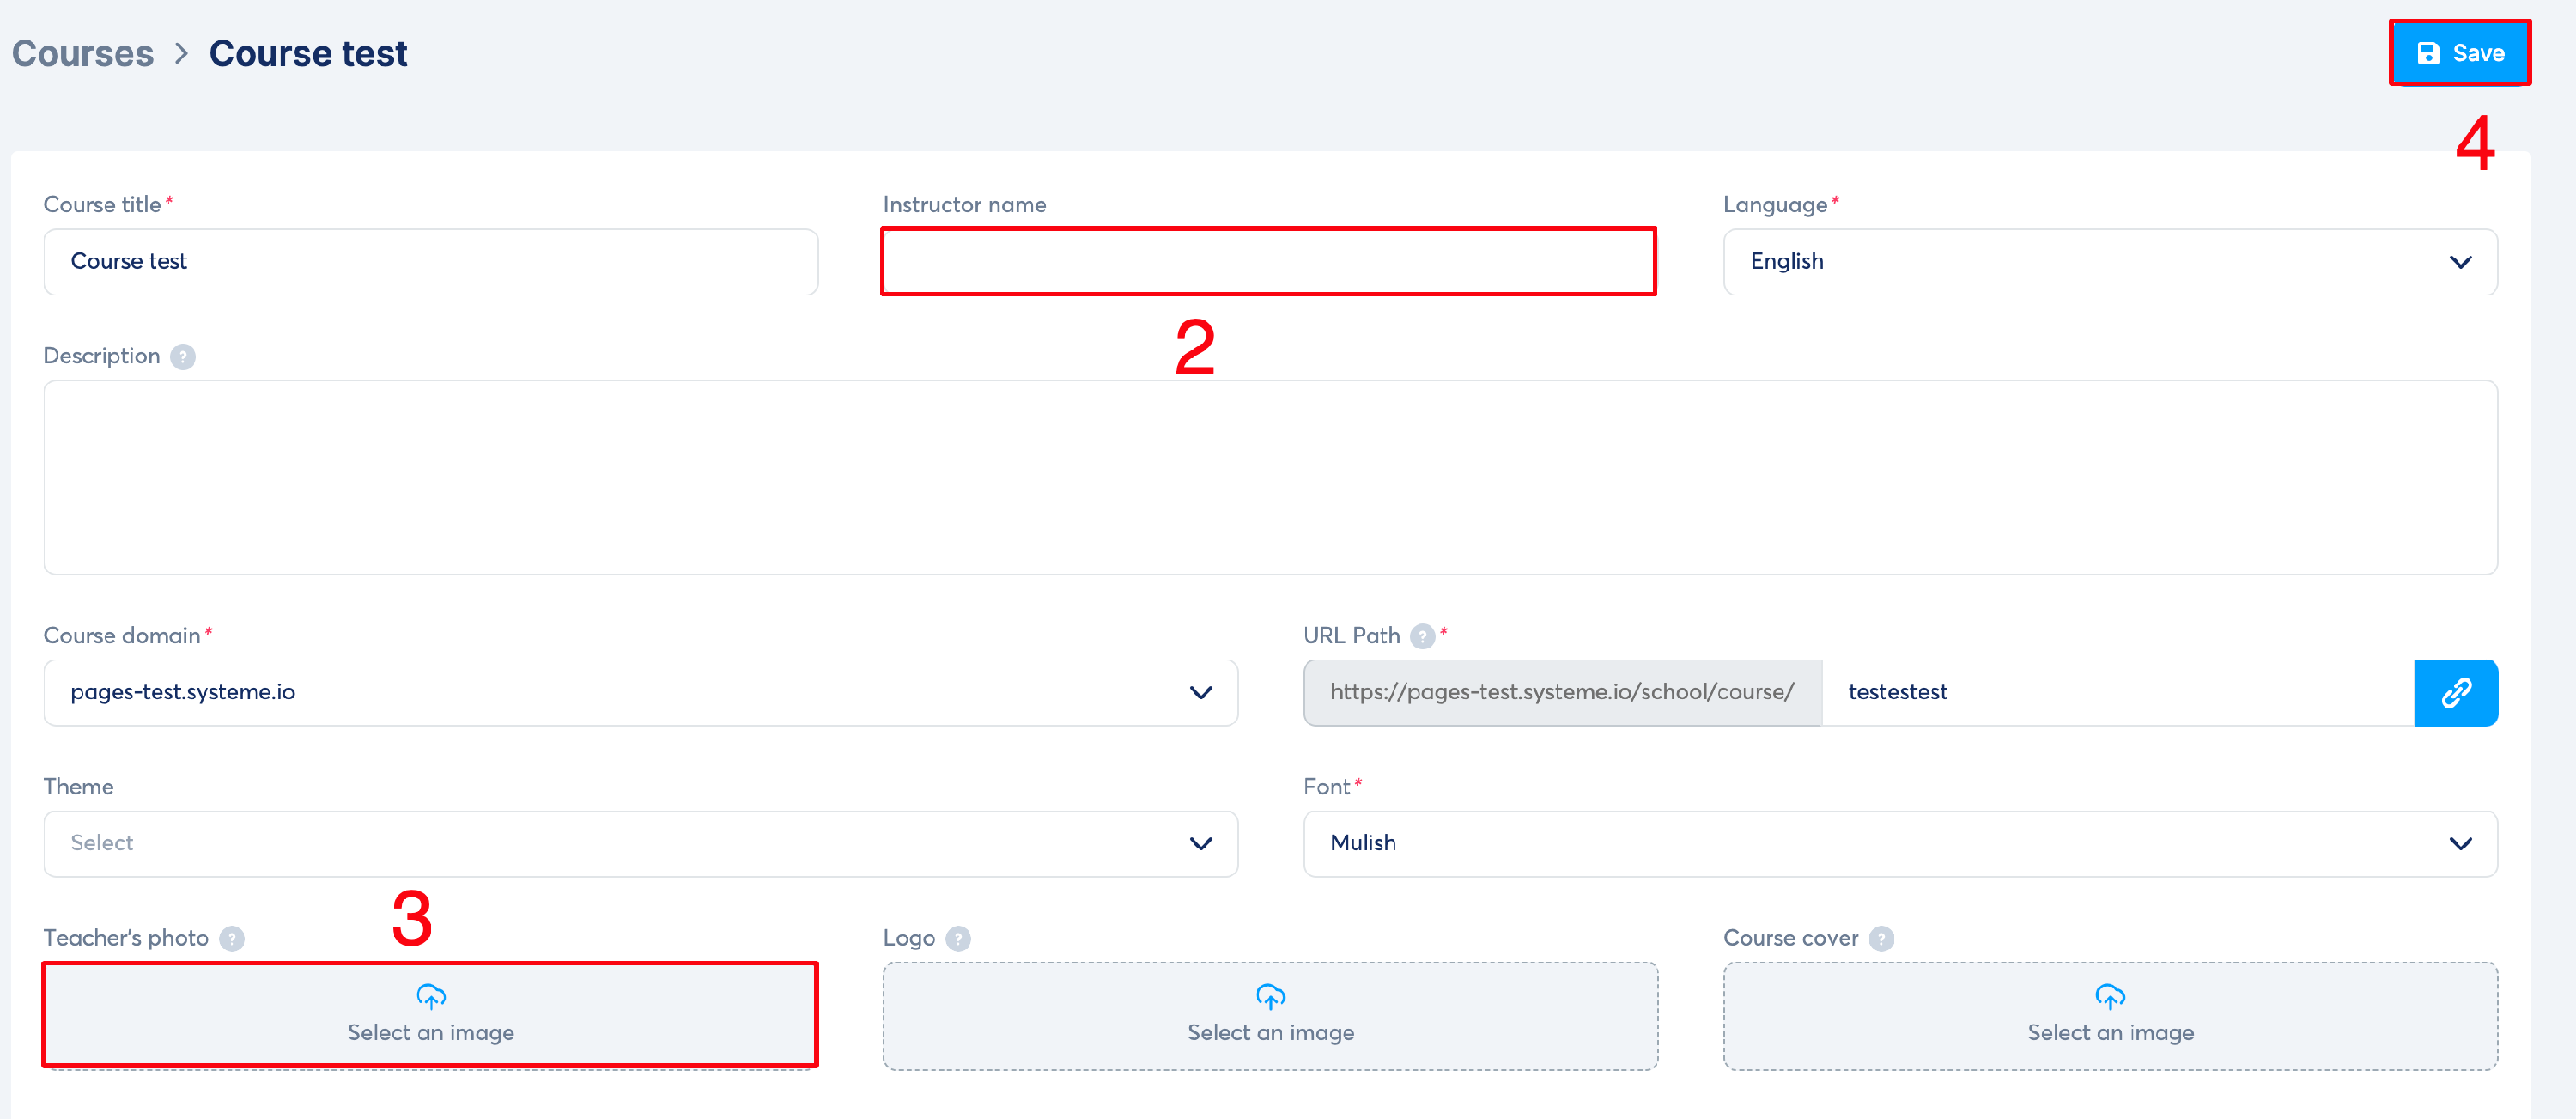Click the URL Path help icon
Image resolution: width=2576 pixels, height=1119 pixels.
[1421, 636]
